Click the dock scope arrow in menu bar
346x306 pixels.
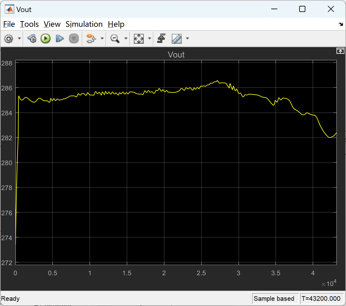(x=341, y=24)
